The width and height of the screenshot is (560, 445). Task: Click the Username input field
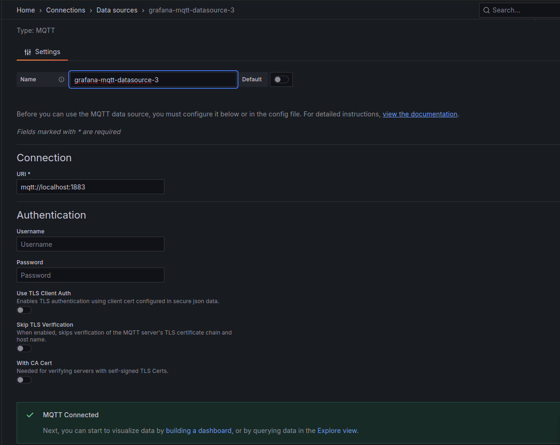point(91,244)
